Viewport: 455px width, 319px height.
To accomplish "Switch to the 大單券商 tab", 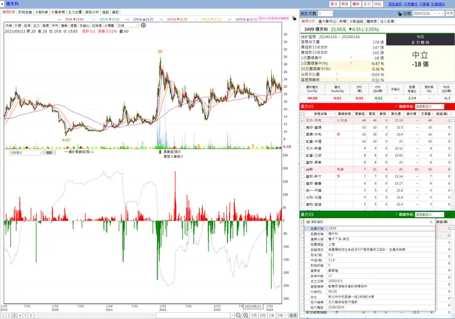I will pos(58,12).
